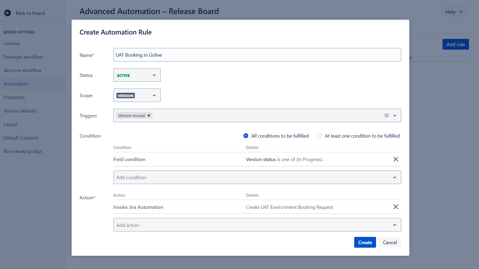Open Versions workflow settings
Image resolution: width=479 pixels, height=269 pixels.
(x=22, y=70)
